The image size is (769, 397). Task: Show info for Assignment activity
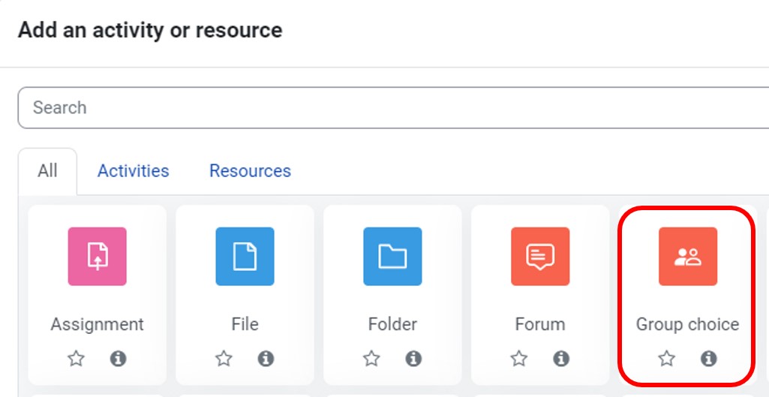(x=118, y=359)
